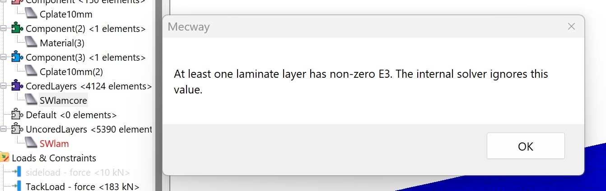Click the blue Component(3) puzzle icon
This screenshot has height=191, width=606.
pos(17,58)
